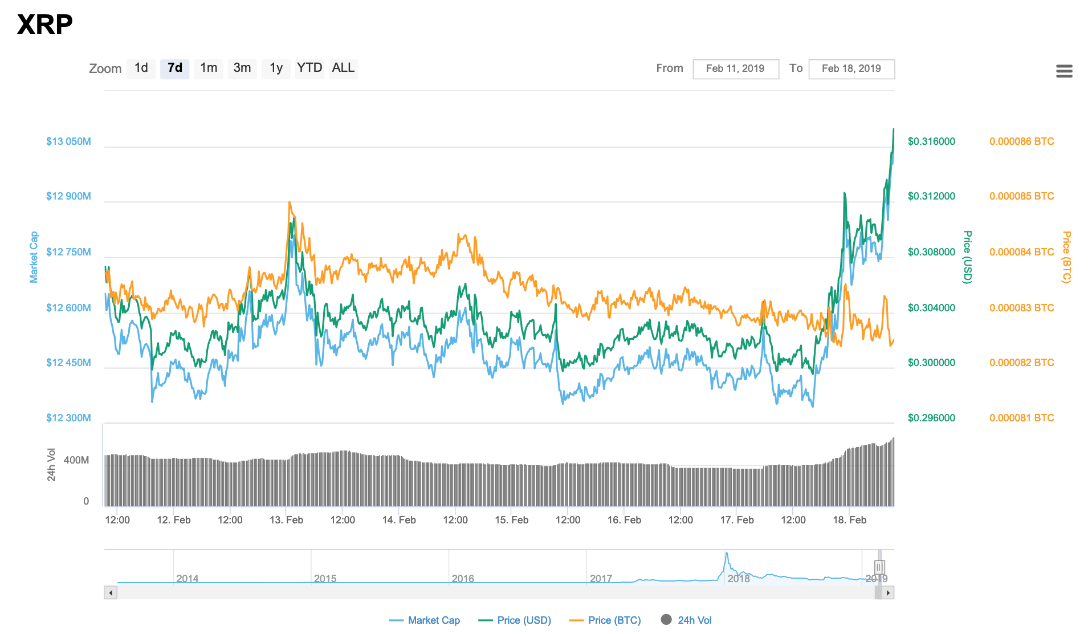Toggle Price (BTC) series in legend
The width and height of the screenshot is (1092, 634).
coord(605,620)
